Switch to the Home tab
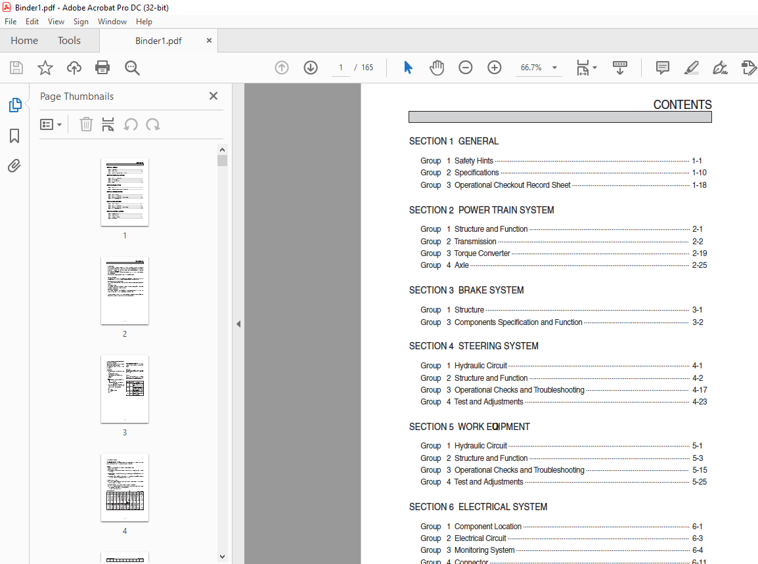Screen dimensions: 758x564 24,41
